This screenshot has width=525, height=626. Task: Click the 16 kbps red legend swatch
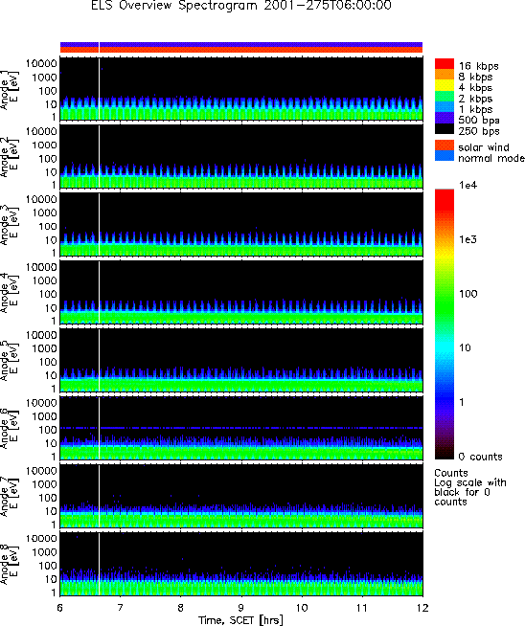(445, 64)
